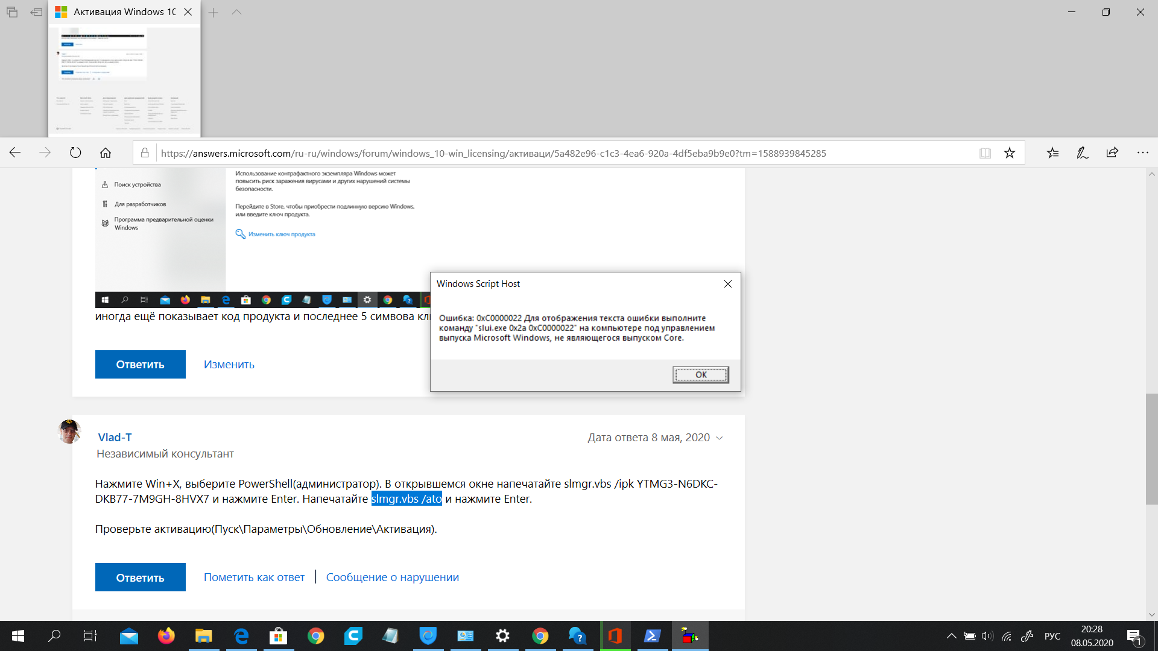Click Ответить under Vlad-T's reply

pyautogui.click(x=140, y=577)
